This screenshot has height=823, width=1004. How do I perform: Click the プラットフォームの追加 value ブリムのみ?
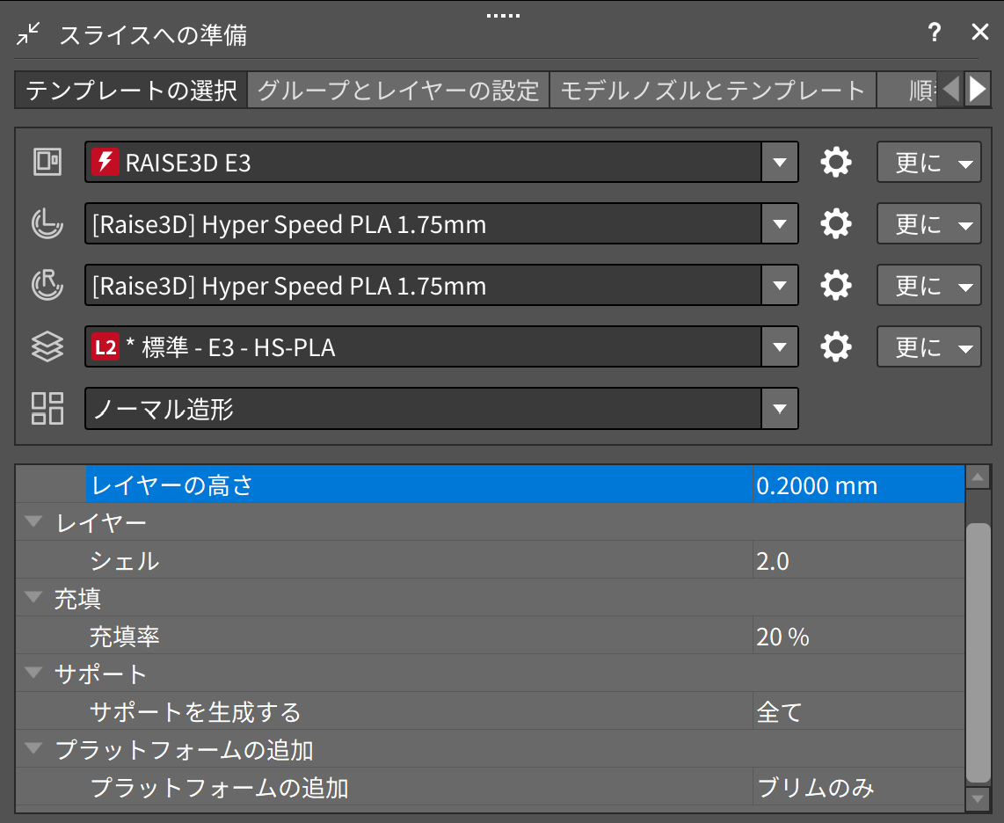click(x=815, y=788)
